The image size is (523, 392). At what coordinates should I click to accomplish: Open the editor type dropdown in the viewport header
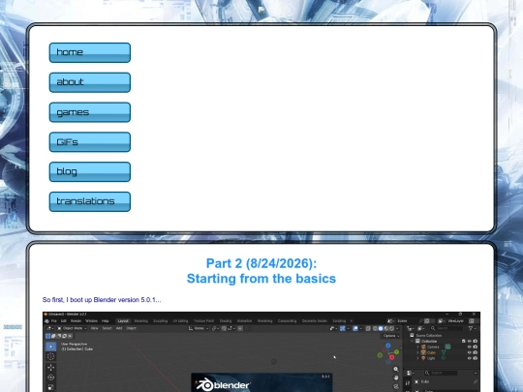(50, 328)
